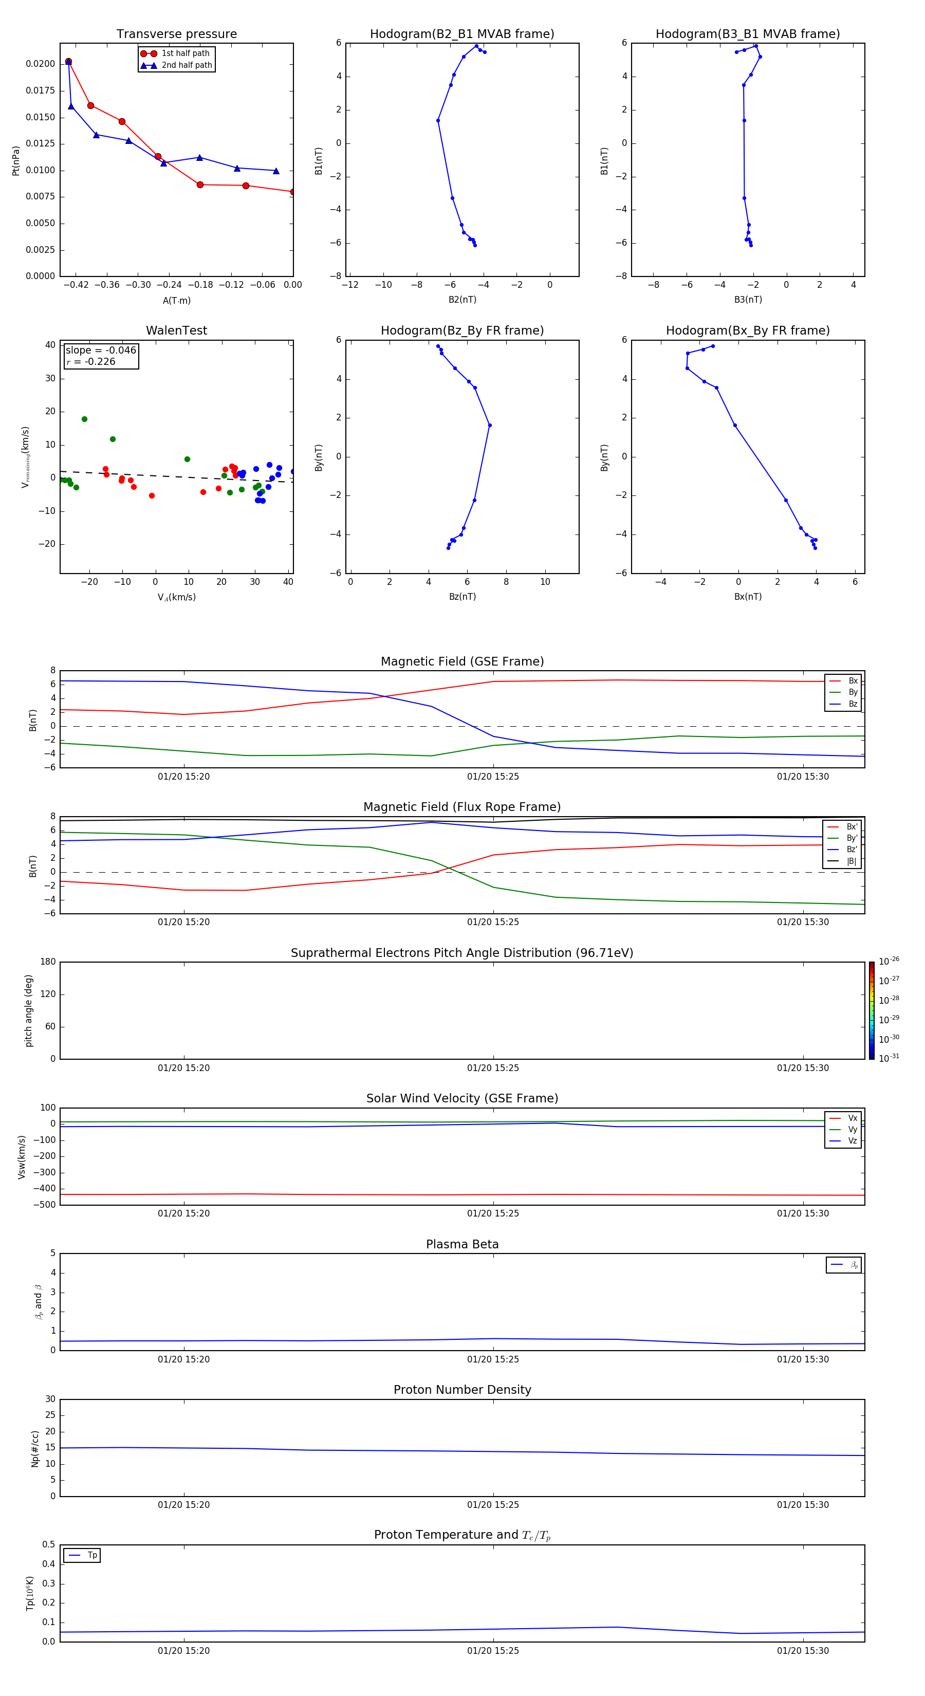
Task: Click '01/20 15:20' tick under GSE Magnetic Field
Action: 183,776
